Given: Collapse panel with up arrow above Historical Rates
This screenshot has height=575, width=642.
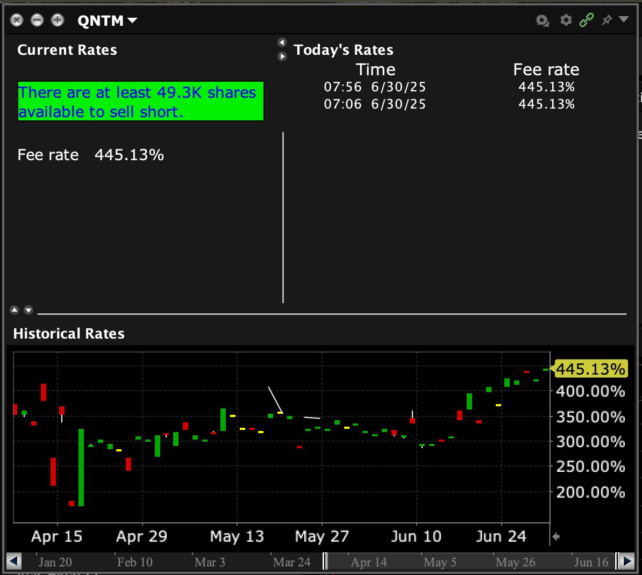Looking at the screenshot, I should pos(15,310).
